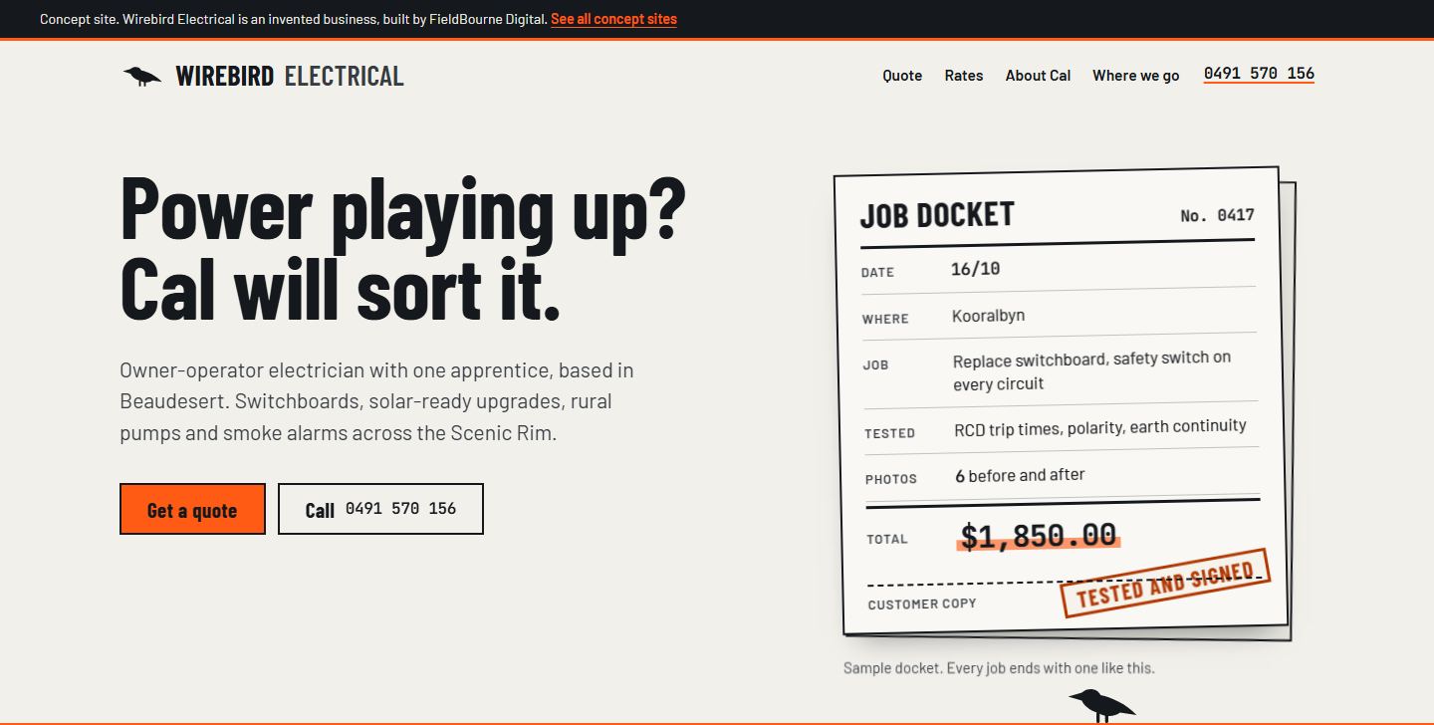Click RCD trip times tested text
Viewport: 1434px width, 725px height.
pos(1099,427)
